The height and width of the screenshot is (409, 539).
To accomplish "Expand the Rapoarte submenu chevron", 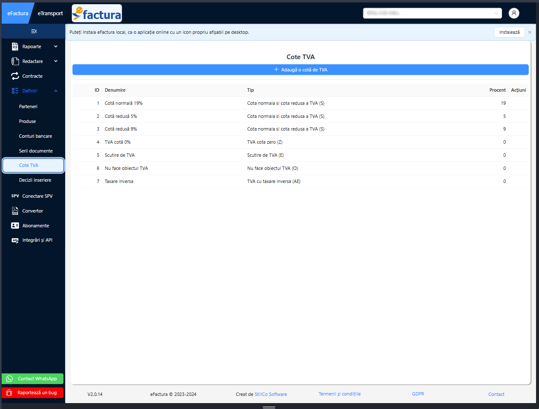I will tap(56, 46).
